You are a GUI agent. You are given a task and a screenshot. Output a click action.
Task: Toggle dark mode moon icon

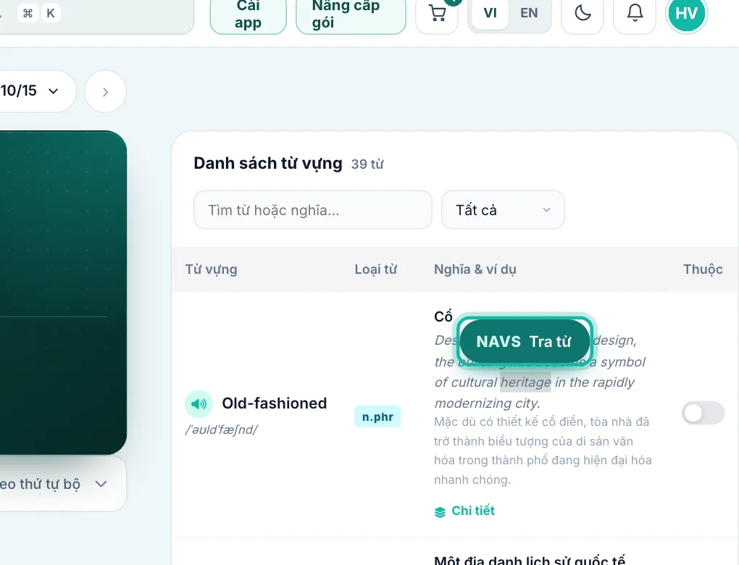(583, 13)
